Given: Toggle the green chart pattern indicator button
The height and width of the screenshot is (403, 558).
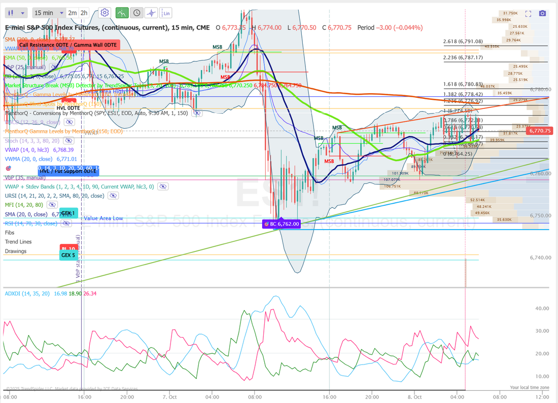Looking at the screenshot, I should (x=122, y=13).
